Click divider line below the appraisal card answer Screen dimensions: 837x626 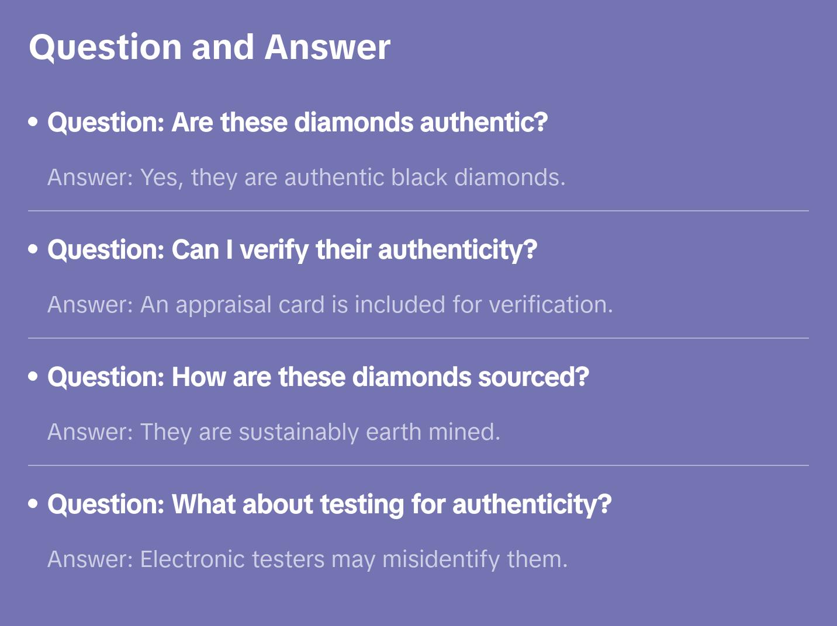click(418, 338)
